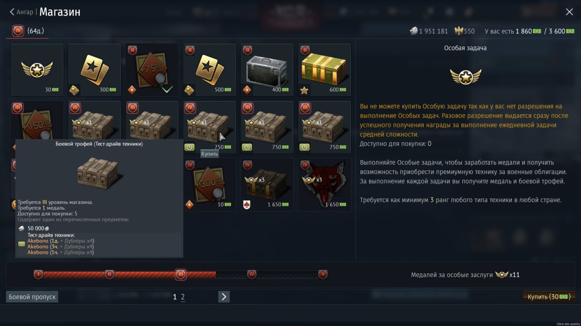The height and width of the screenshot is (326, 581).
Task: Select the green-gold striped crate costing 600
Action: [x=325, y=70]
